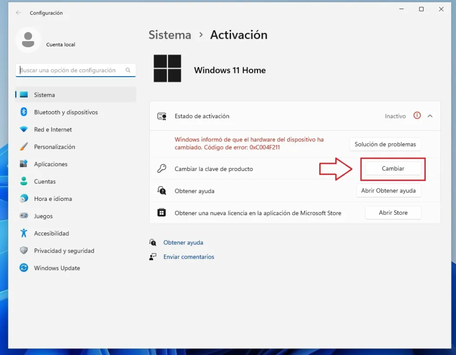Click the Aplicaciones icon in the sidebar
This screenshot has height=355, width=456.
[24, 163]
